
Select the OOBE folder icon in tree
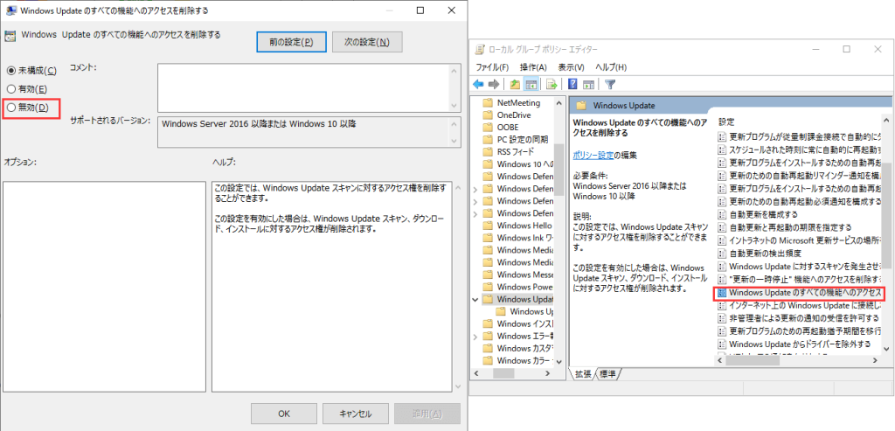click(x=488, y=128)
